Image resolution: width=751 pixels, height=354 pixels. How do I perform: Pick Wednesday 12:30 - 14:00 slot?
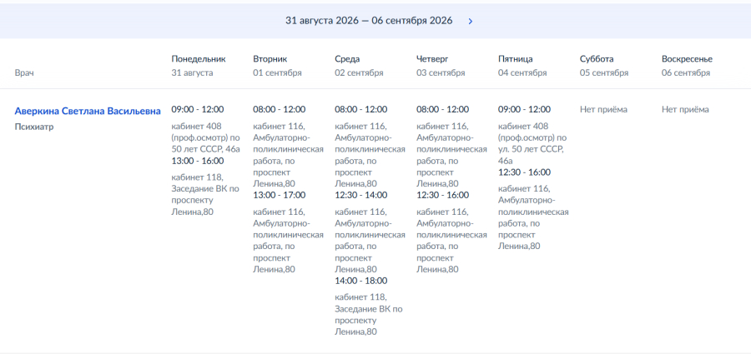click(361, 195)
